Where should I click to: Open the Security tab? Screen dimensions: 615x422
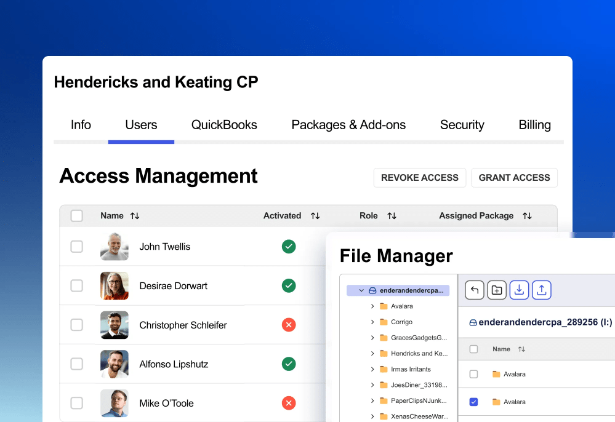[x=462, y=125]
